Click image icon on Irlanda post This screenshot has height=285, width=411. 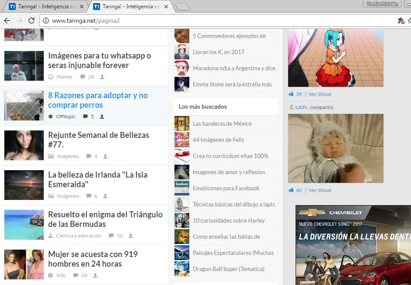click(x=51, y=196)
